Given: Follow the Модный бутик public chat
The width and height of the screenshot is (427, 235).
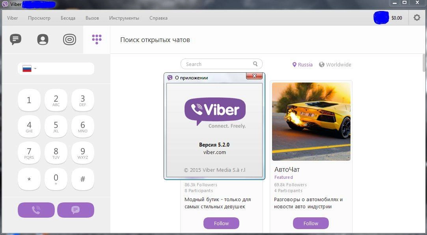Looking at the screenshot, I should [x=221, y=223].
